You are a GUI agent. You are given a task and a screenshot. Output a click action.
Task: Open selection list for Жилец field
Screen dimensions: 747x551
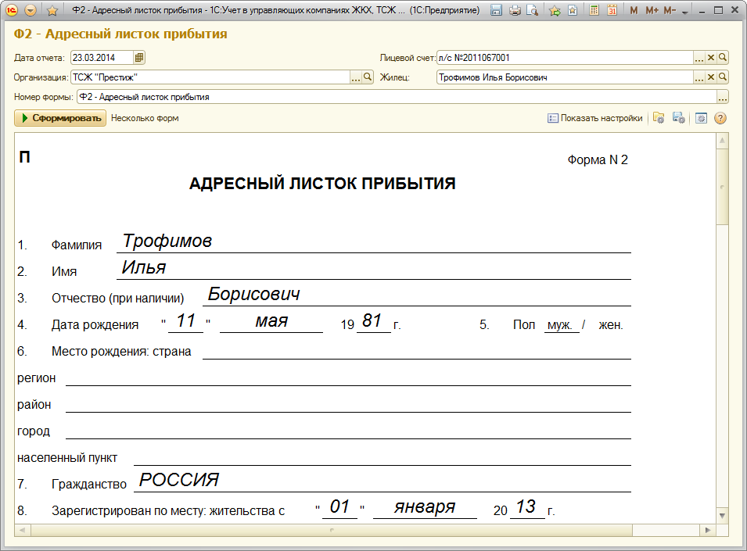[x=699, y=77]
